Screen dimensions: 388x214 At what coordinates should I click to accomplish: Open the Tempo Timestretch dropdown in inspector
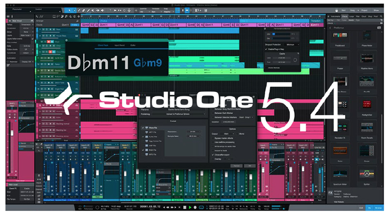pyautogui.click(x=27, y=25)
